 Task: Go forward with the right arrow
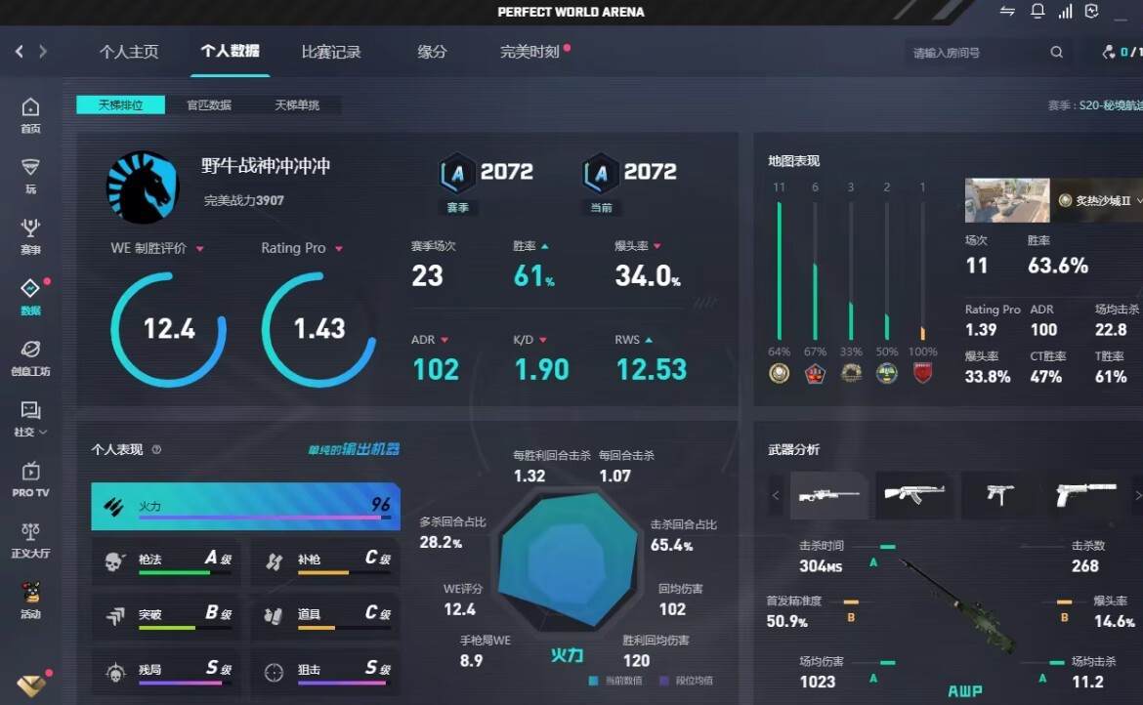43,51
